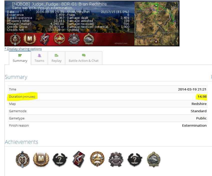Click olive tank badge in banner
212x176 pixels.
click(89, 39)
